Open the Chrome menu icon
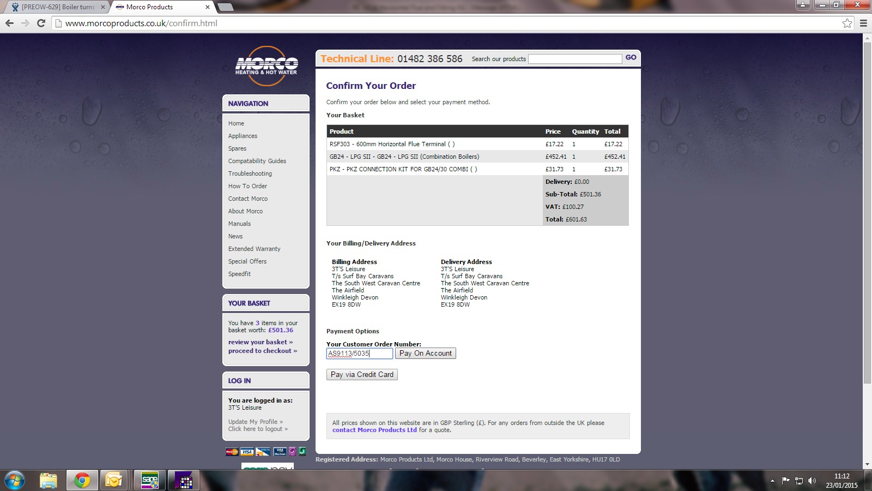This screenshot has width=872, height=491. [x=863, y=23]
